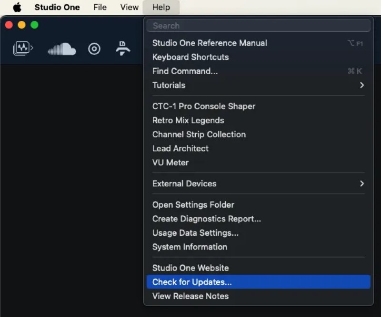Open the View menu
Viewport: 381px width, 317px height.
tap(129, 7)
